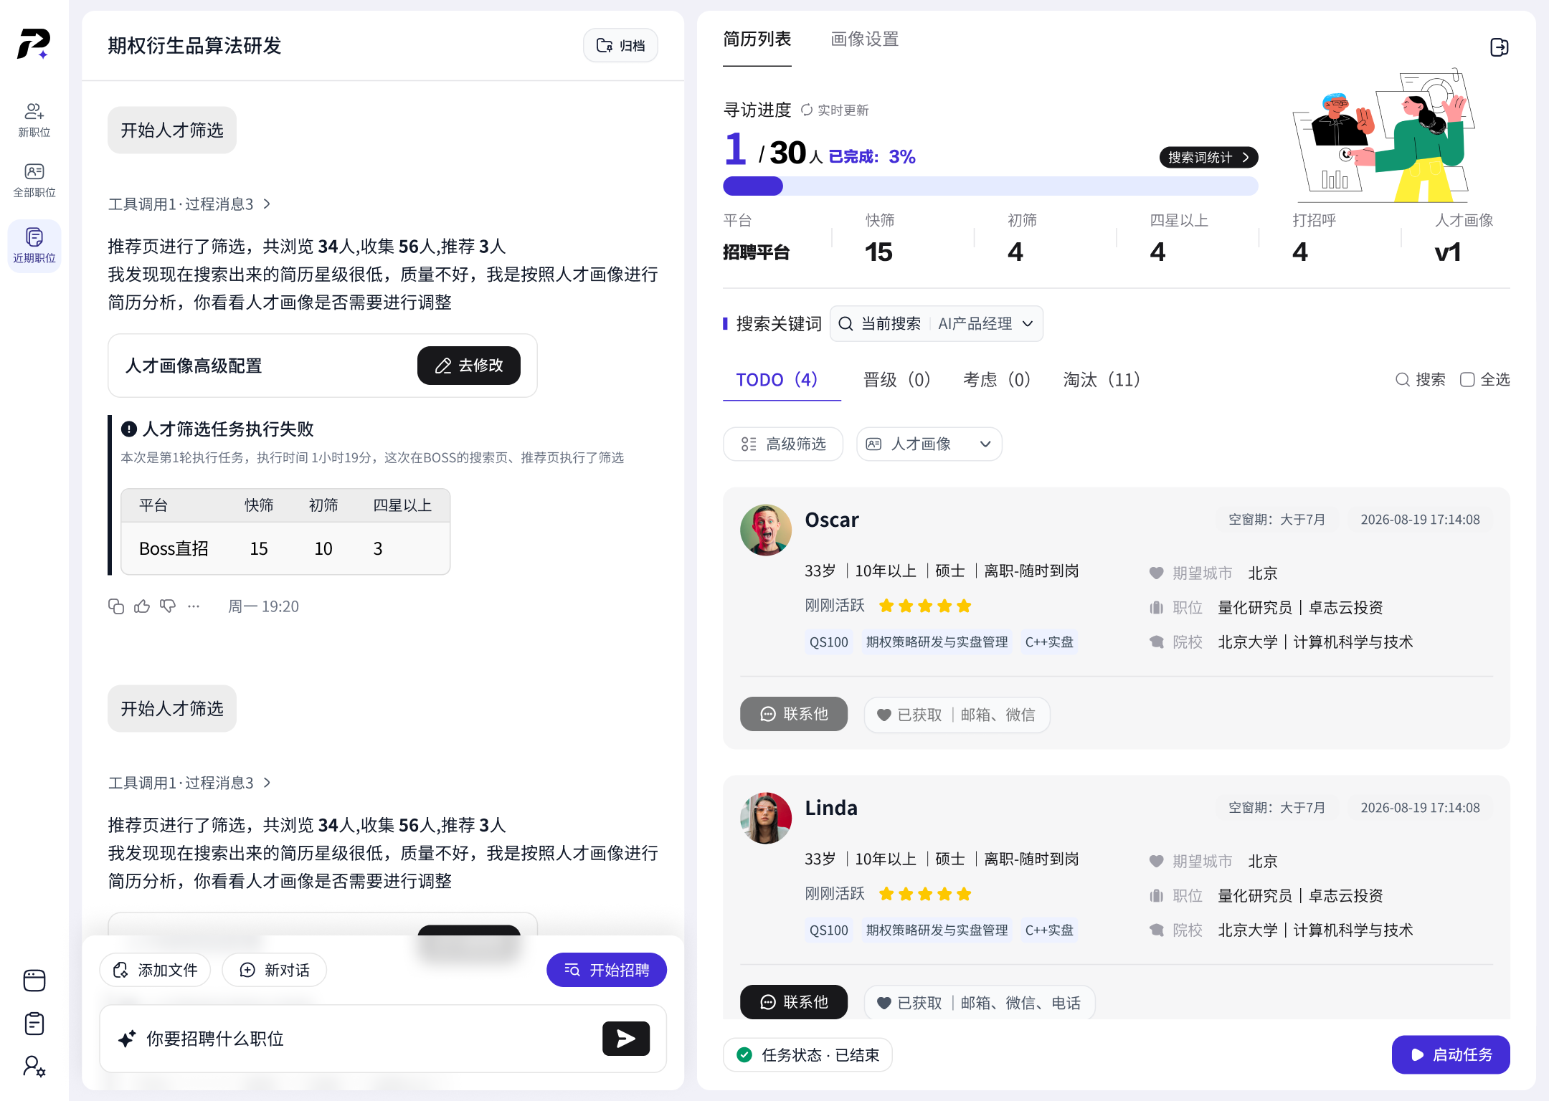Click the 周一 19:20 timestamp

point(263,606)
